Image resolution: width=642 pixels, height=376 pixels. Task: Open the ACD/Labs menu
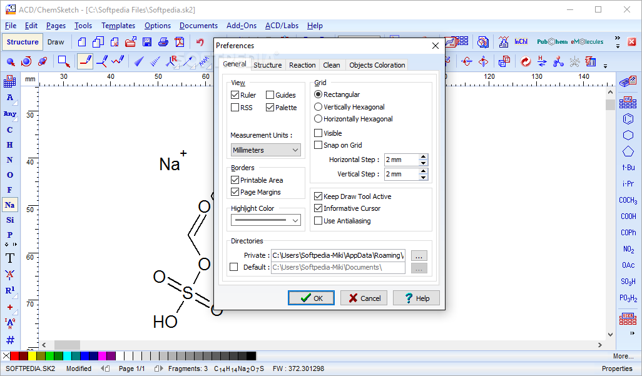tap(282, 26)
